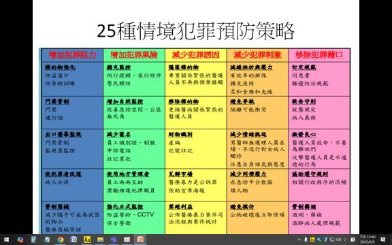Click the cell heading 標的物強化
This screenshot has width=392, height=245.
coord(60,67)
